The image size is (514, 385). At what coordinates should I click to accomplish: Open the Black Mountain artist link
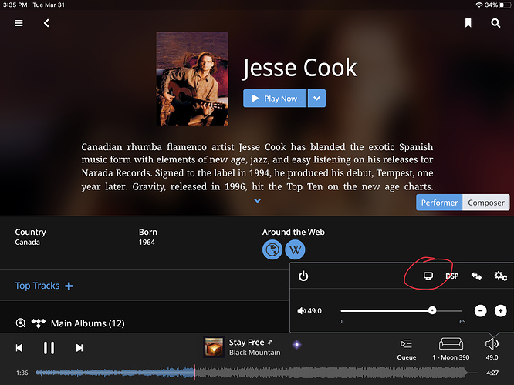(255, 353)
